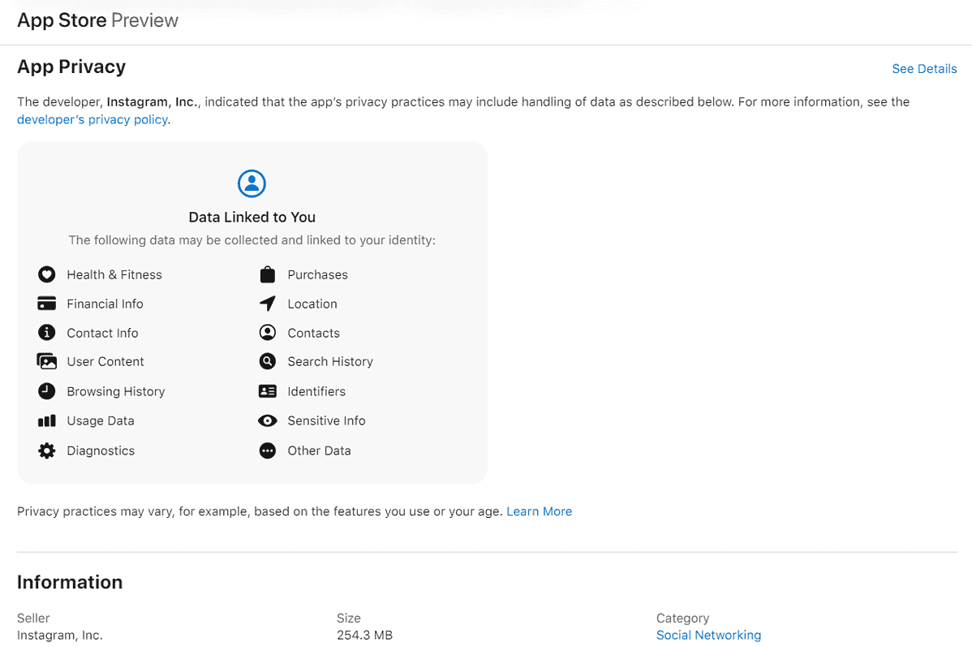The image size is (972, 647).
Task: Click the Financial Info label
Action: (x=105, y=304)
